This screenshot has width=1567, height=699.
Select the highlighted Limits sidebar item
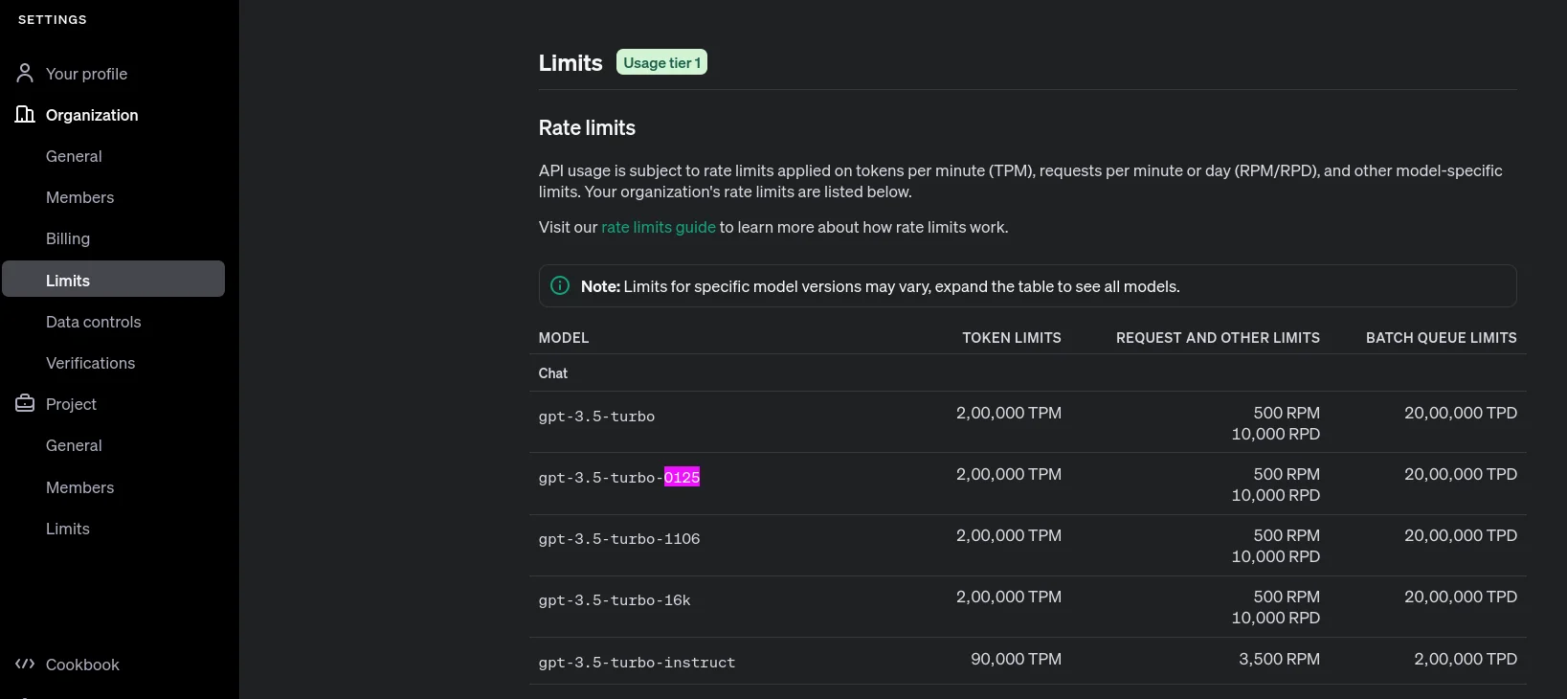pyautogui.click(x=113, y=279)
